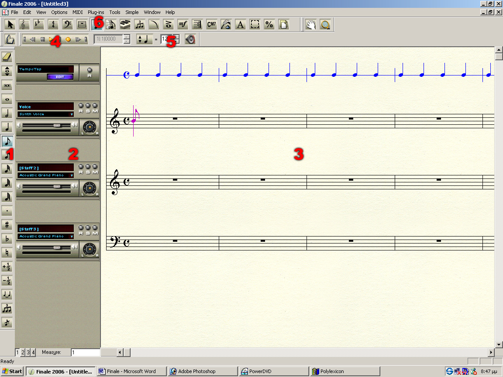Choose the quarter note duration in the left palette
The width and height of the screenshot is (503, 377).
coord(7,127)
